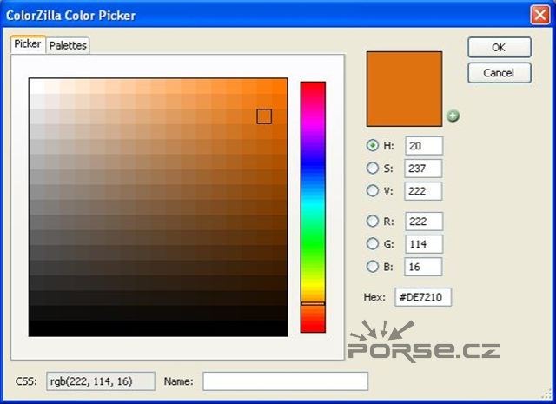
Task: Click the green add-to-palette plus icon
Action: pos(453,116)
